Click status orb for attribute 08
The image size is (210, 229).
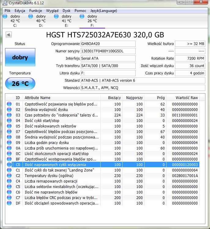9,137
